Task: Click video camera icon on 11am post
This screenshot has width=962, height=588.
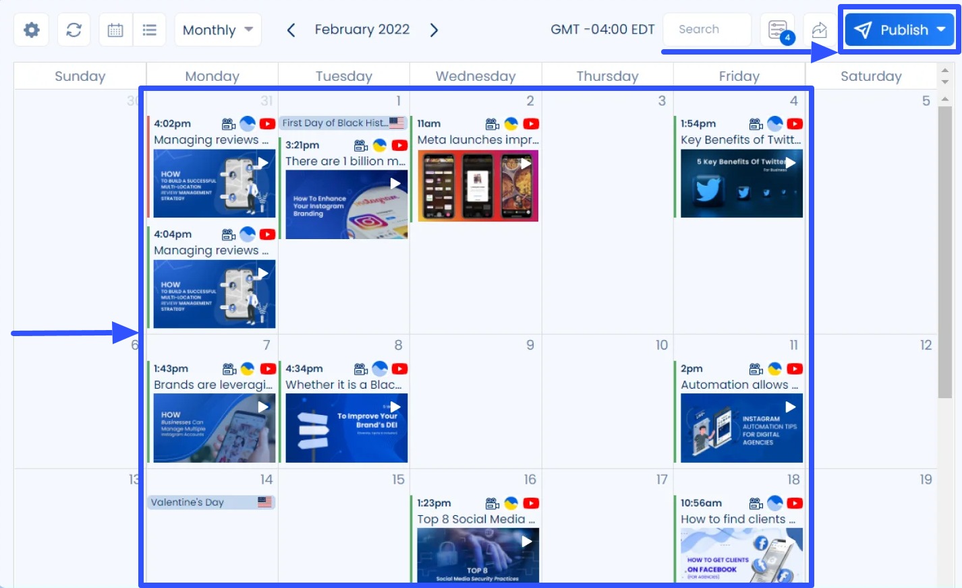Action: point(492,124)
